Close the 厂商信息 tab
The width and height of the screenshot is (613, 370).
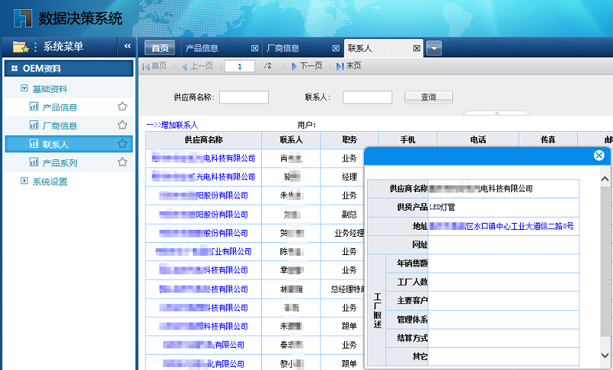tap(336, 48)
